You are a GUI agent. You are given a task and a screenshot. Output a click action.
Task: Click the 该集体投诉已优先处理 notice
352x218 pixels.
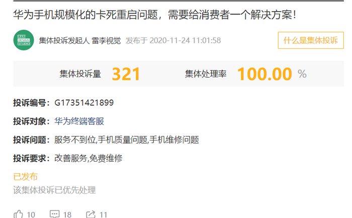pyautogui.click(x=54, y=190)
